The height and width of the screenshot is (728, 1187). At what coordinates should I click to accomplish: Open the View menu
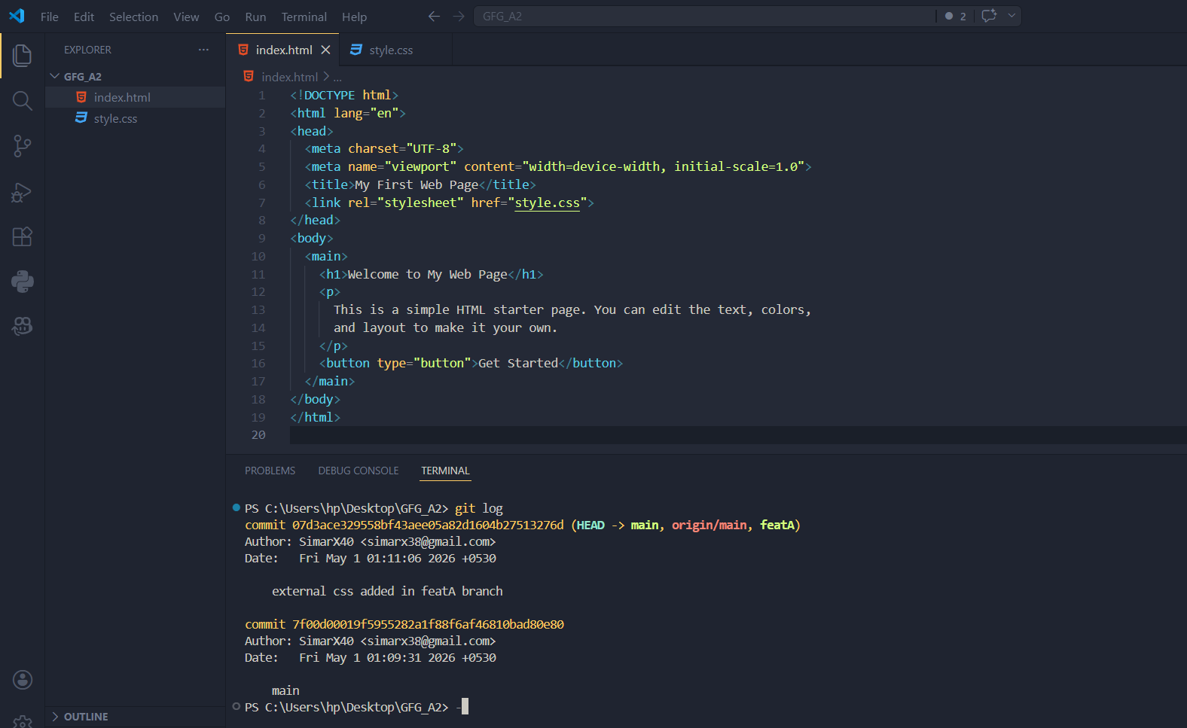pos(186,17)
